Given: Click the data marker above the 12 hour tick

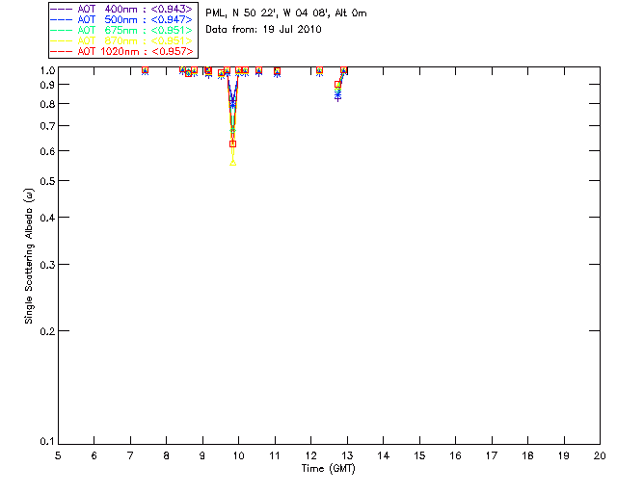Looking at the screenshot, I should [x=319, y=70].
